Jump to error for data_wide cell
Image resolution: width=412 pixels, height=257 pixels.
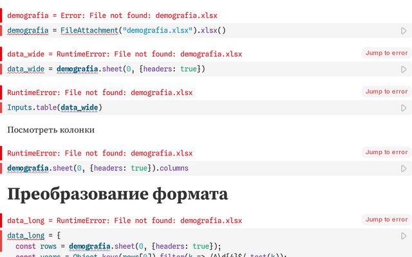(x=386, y=53)
